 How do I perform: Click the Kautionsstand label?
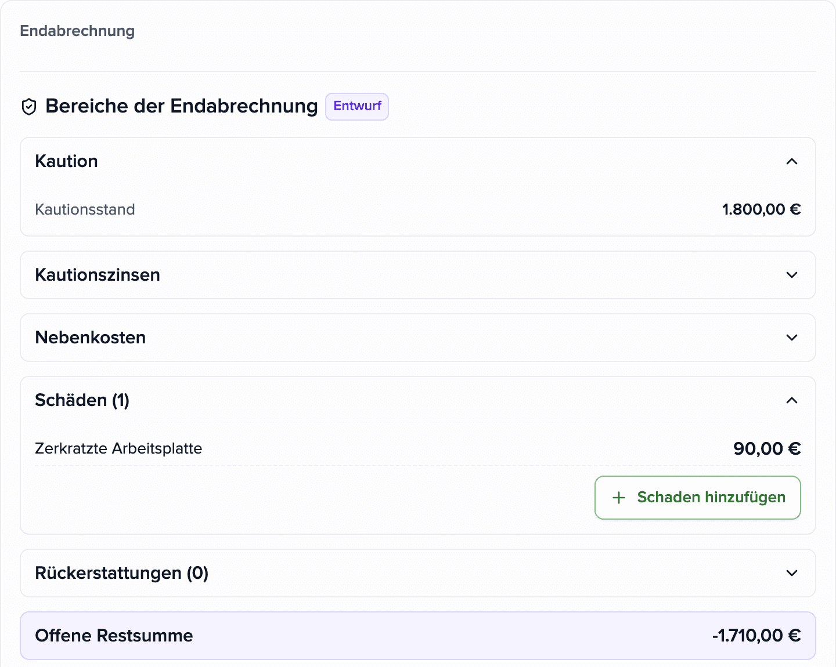85,209
